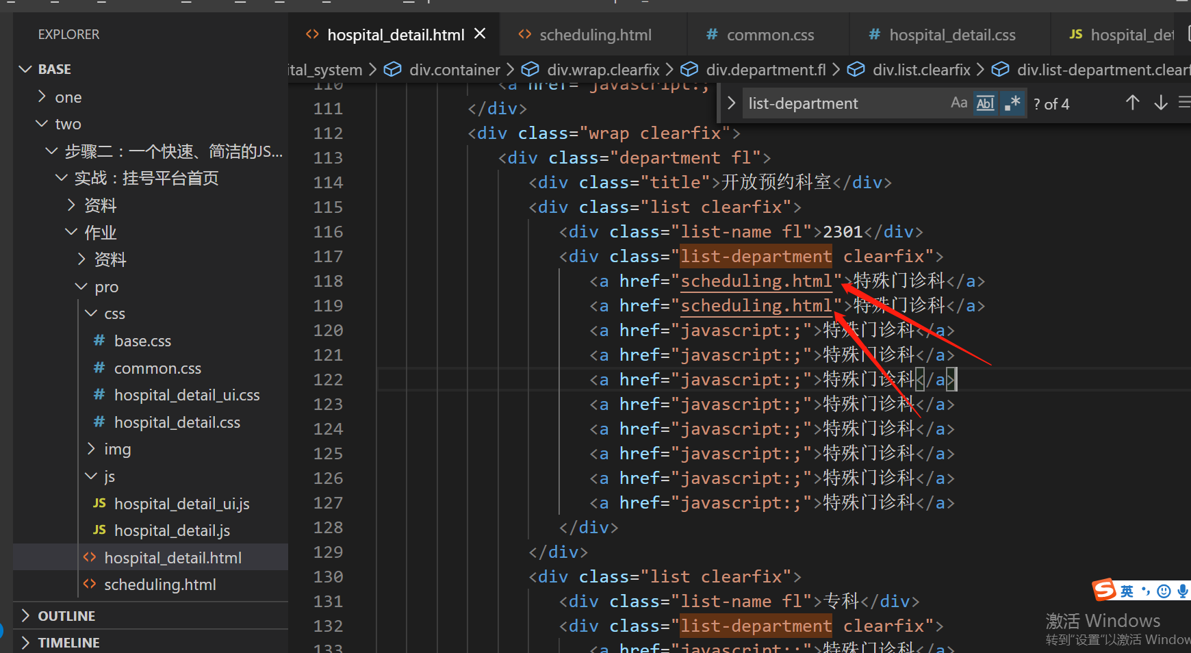Click '? of 4' match count
The width and height of the screenshot is (1191, 653).
pyautogui.click(x=1051, y=104)
